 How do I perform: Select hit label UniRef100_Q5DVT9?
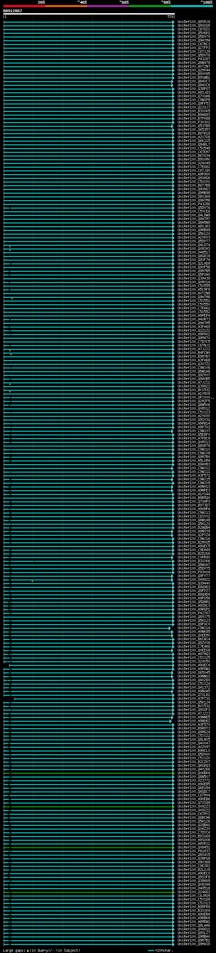[193, 37]
